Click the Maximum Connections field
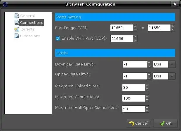 (133, 98)
